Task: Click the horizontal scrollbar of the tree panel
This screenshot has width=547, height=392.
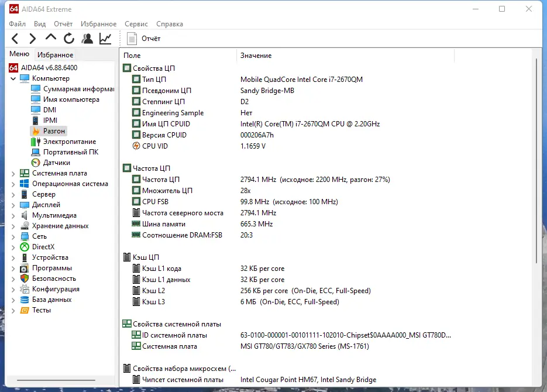Action: click(56, 380)
